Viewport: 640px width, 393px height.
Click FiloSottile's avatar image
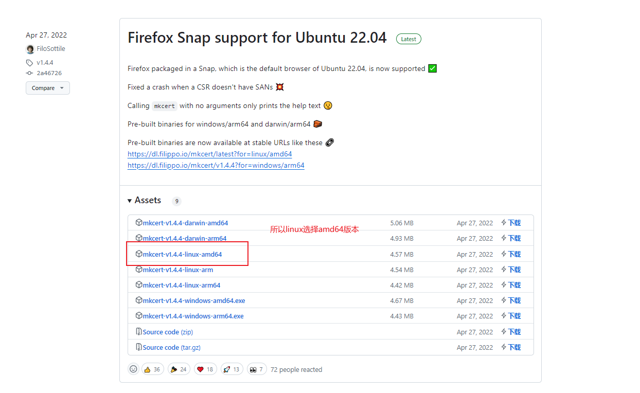30,49
